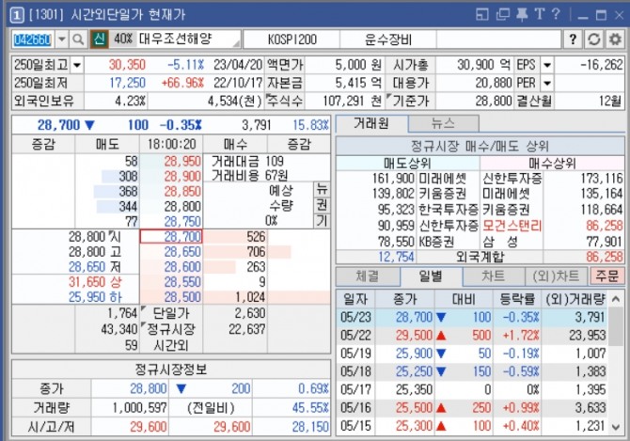Click the 매수상위 column header
The image size is (630, 441).
click(x=552, y=164)
